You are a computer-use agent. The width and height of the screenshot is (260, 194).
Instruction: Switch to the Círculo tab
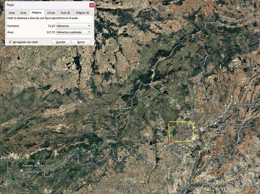pos(51,13)
